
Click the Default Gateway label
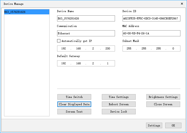(x=68, y=56)
